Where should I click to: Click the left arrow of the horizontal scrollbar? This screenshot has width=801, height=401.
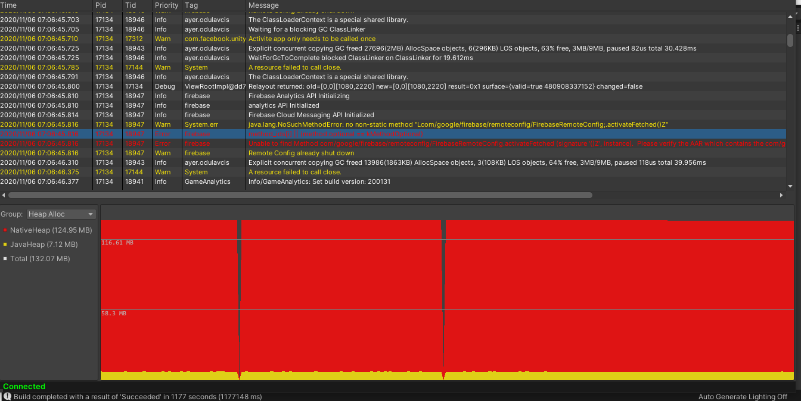pyautogui.click(x=3, y=194)
